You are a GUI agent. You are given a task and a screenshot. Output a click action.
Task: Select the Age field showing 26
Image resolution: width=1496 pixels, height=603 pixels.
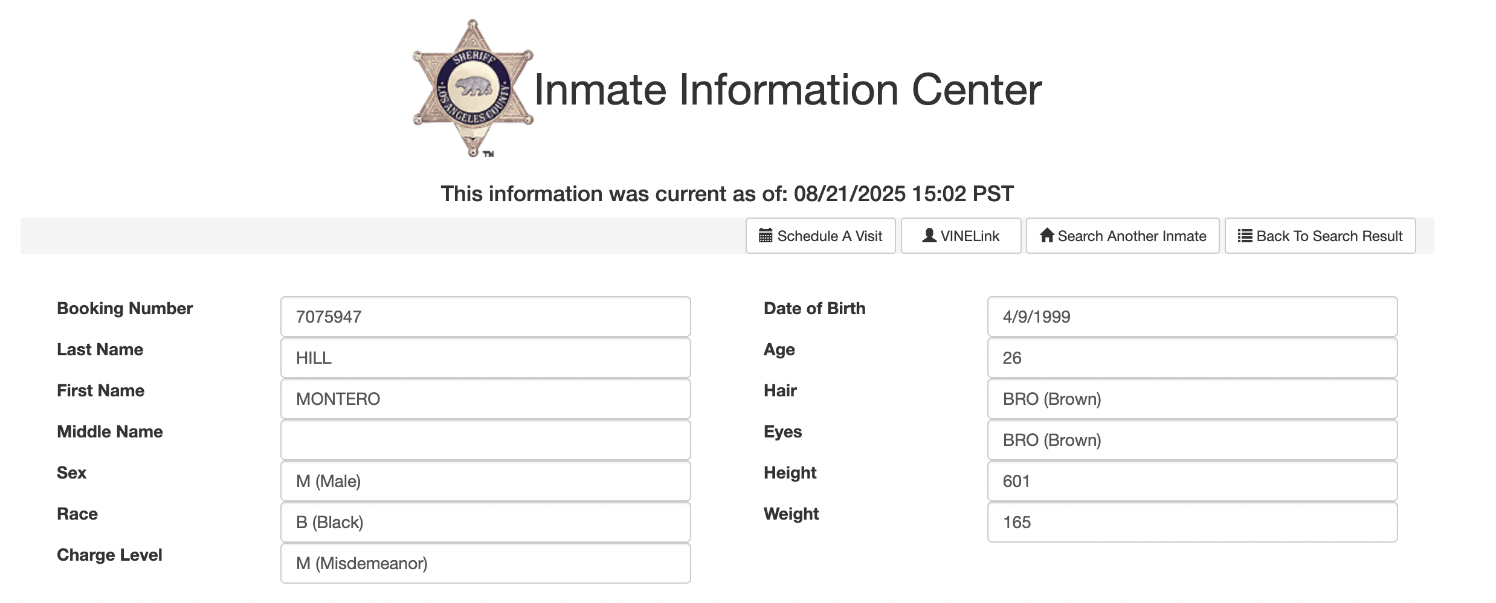coord(1192,358)
